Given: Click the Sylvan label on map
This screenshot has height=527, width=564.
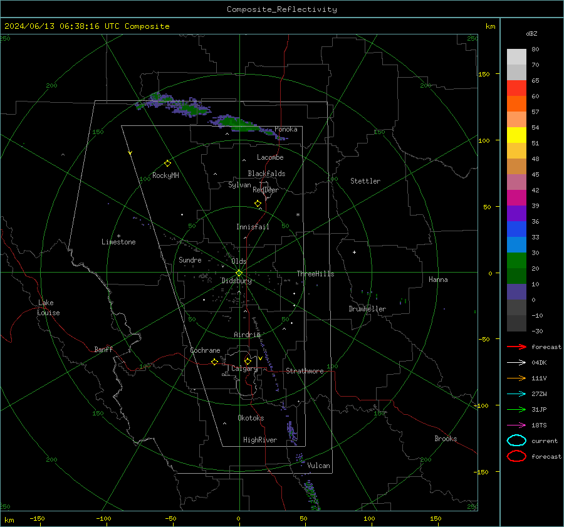Looking at the screenshot, I should pyautogui.click(x=239, y=185).
